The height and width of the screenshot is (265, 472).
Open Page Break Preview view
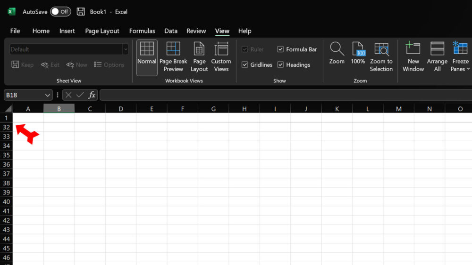pos(173,49)
